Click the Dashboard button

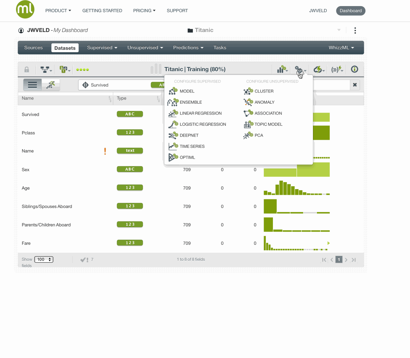[351, 11]
